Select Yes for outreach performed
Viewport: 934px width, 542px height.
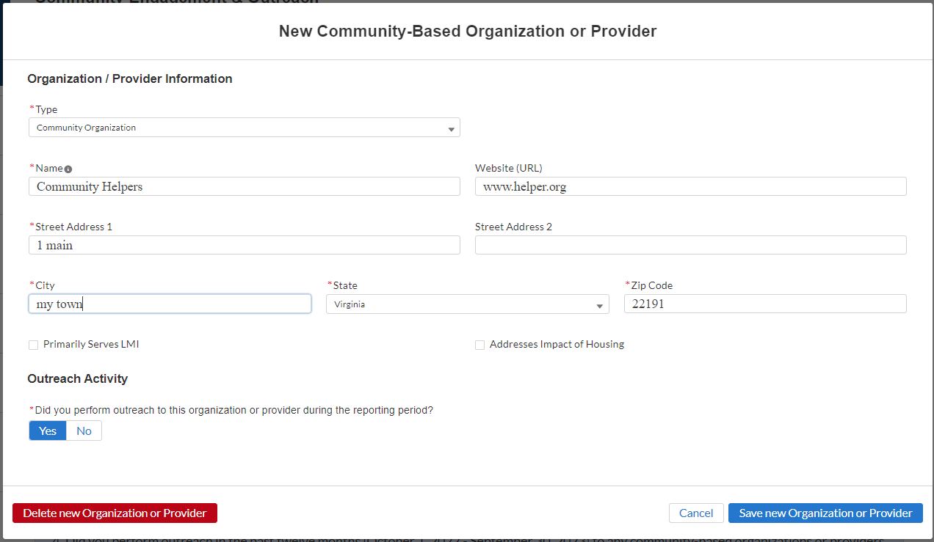(x=48, y=431)
